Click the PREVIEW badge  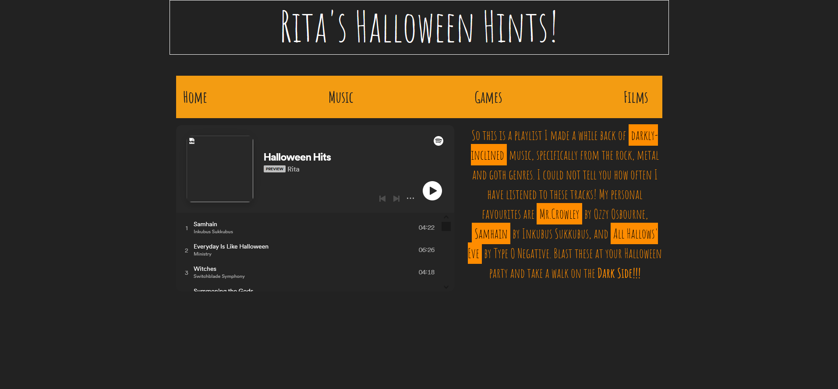coord(275,169)
